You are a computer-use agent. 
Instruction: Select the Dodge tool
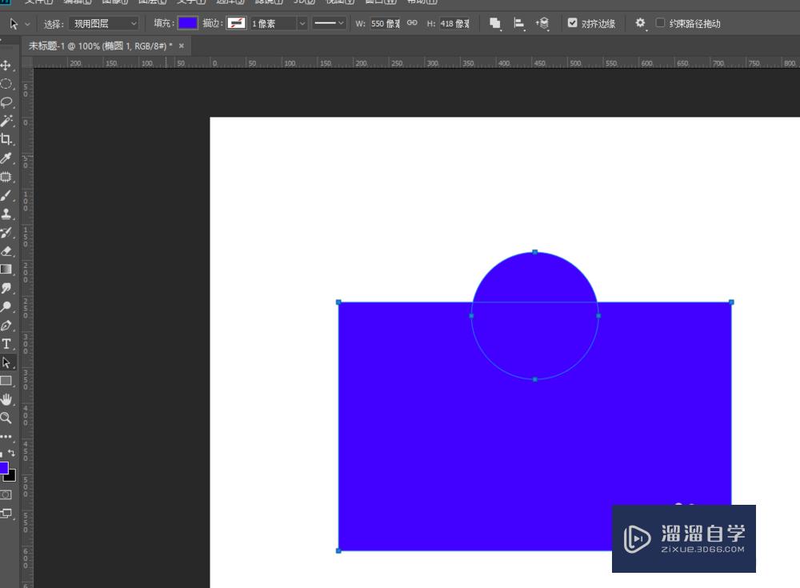point(6,306)
